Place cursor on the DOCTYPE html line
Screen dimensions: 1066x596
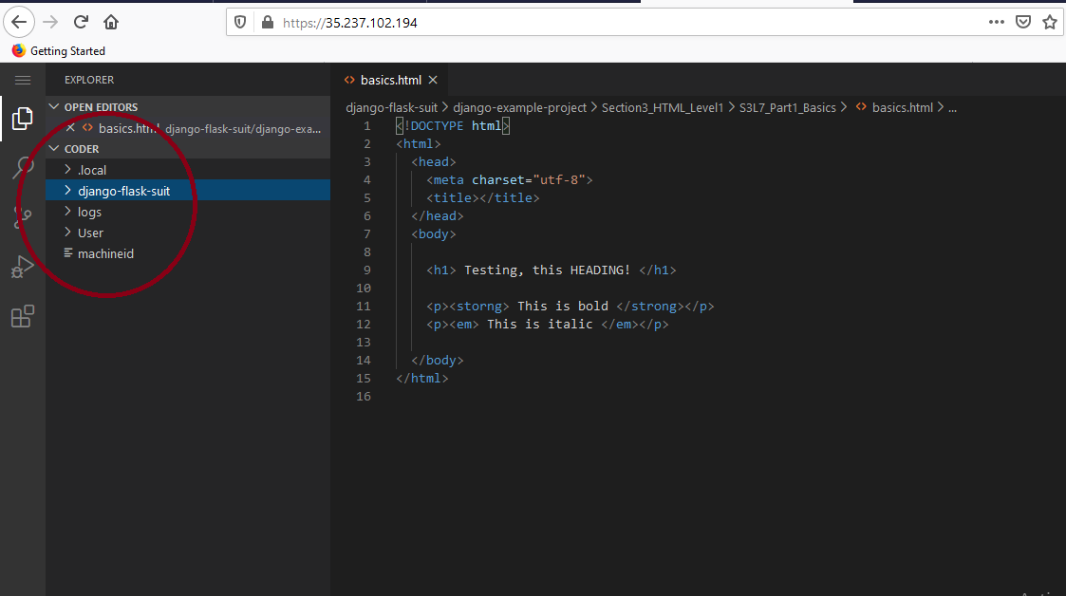453,125
